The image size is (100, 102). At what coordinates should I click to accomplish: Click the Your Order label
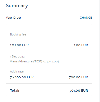pos(13,18)
